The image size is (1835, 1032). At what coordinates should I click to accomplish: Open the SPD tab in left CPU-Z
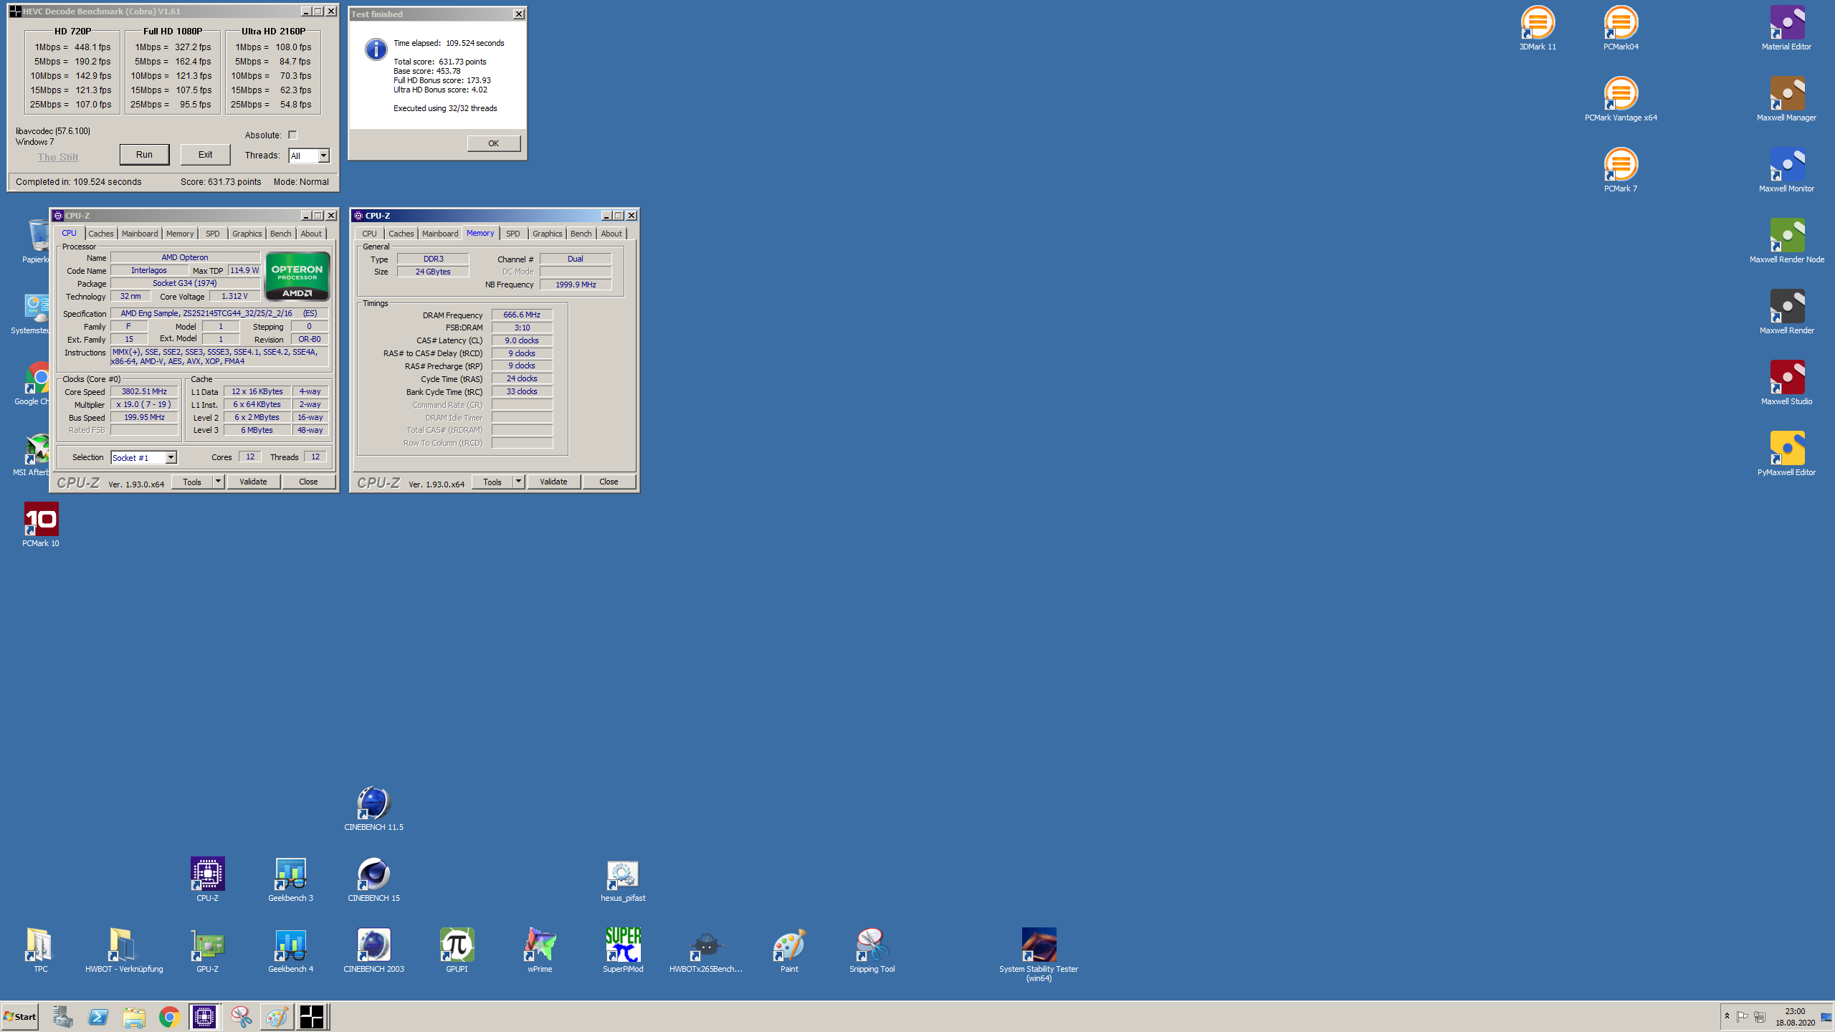(x=213, y=234)
